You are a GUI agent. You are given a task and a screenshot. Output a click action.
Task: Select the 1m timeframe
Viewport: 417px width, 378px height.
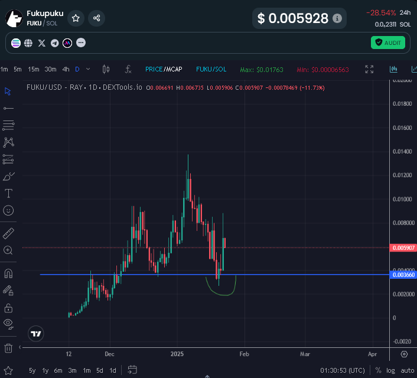(x=4, y=70)
